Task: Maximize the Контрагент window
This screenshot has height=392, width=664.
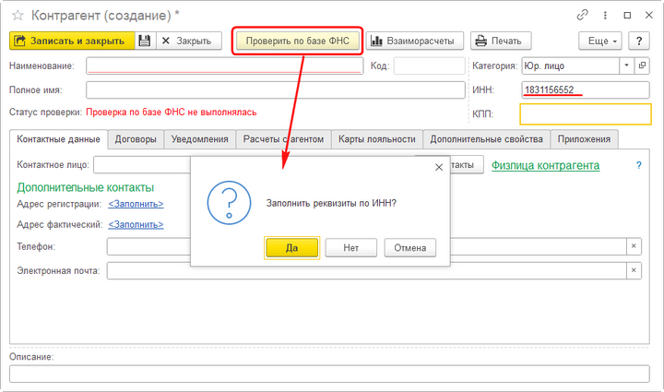Action: [x=627, y=16]
